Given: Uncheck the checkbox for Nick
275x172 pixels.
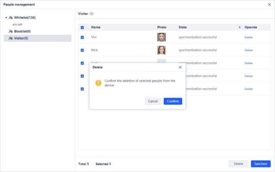Looking at the screenshot, I should pos(82,50).
